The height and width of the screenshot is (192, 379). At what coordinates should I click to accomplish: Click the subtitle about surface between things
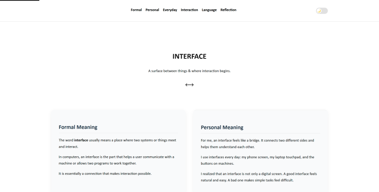click(x=189, y=71)
